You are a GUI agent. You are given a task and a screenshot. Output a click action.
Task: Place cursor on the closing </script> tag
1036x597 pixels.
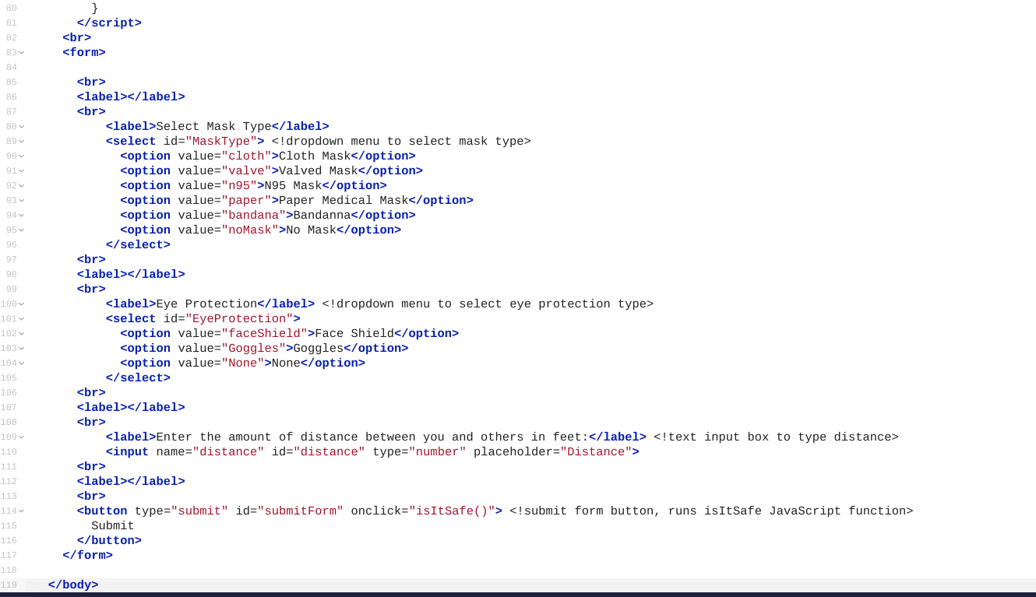pos(109,23)
